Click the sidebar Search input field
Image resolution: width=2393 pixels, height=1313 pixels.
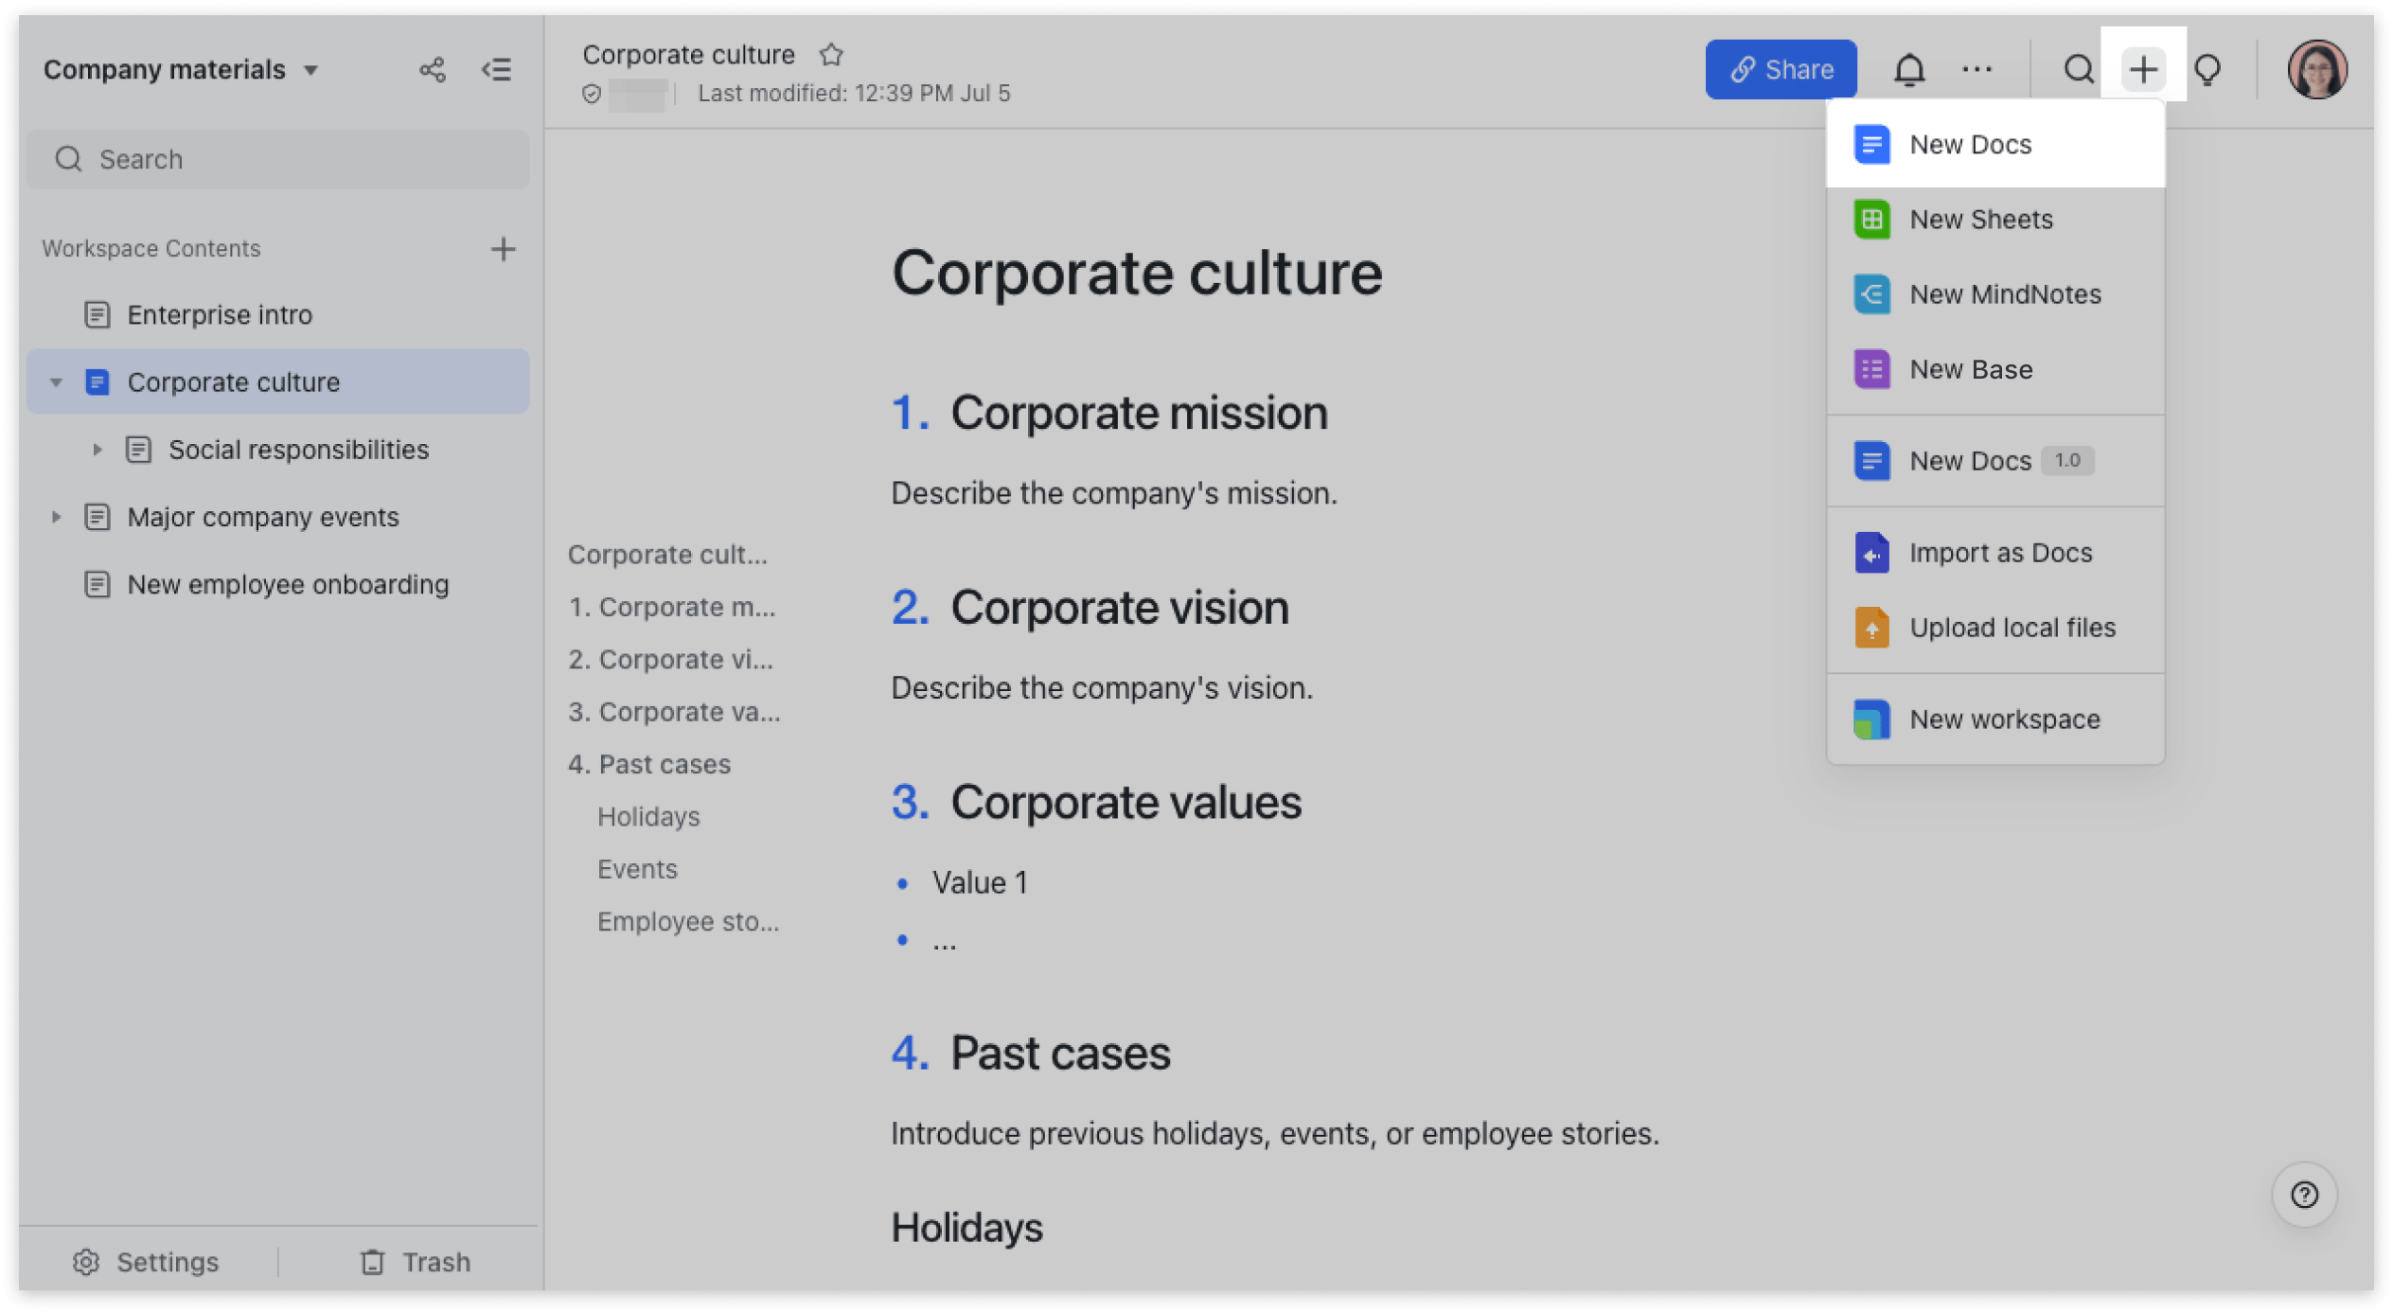click(278, 159)
